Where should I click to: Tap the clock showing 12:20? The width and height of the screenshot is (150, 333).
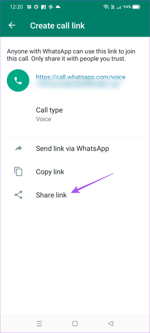16,7
